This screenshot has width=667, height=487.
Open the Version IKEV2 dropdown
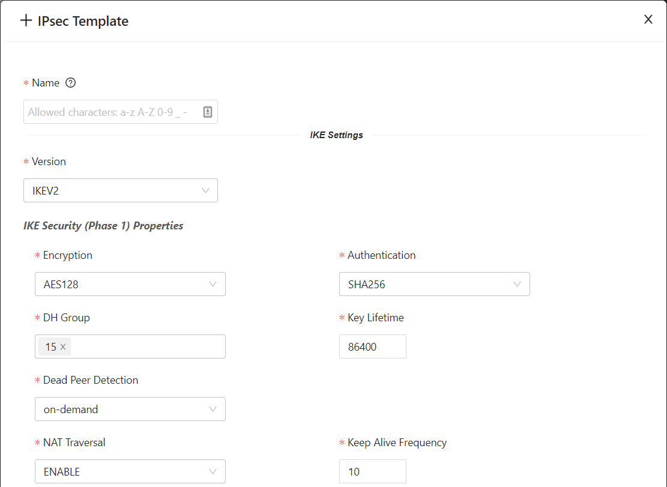[x=121, y=190]
